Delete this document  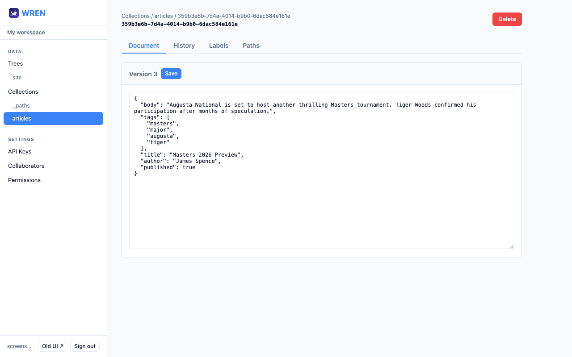tap(507, 19)
